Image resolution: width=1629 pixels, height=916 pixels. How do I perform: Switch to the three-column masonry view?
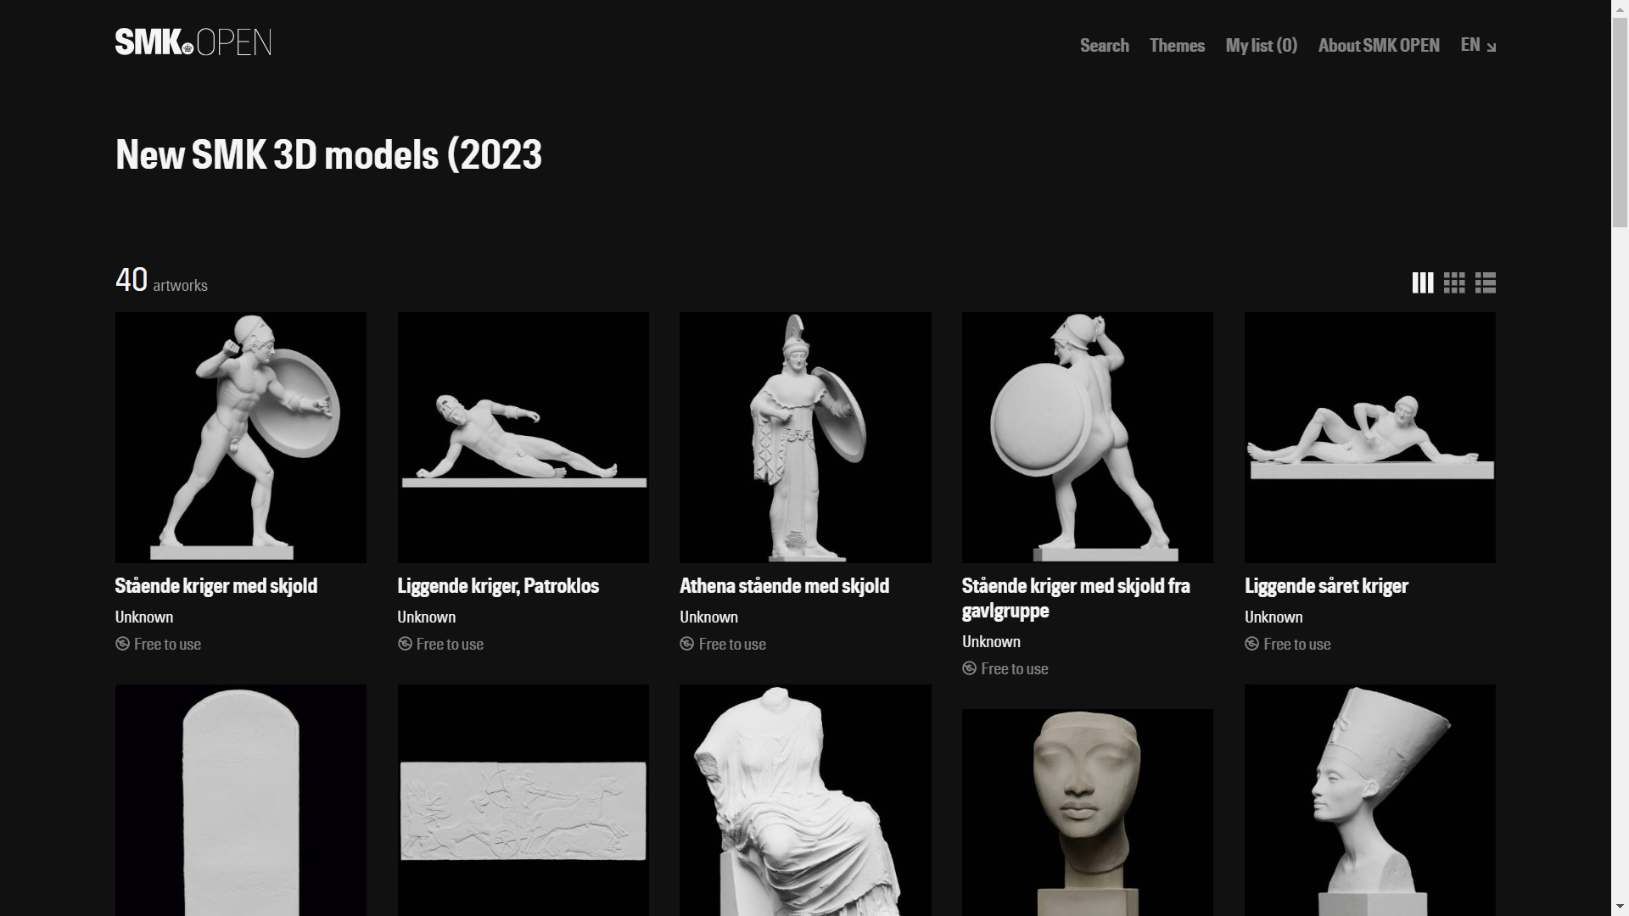1423,282
